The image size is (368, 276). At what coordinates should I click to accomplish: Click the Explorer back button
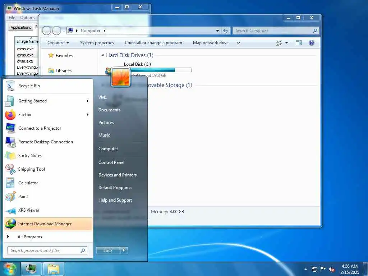click(46, 31)
